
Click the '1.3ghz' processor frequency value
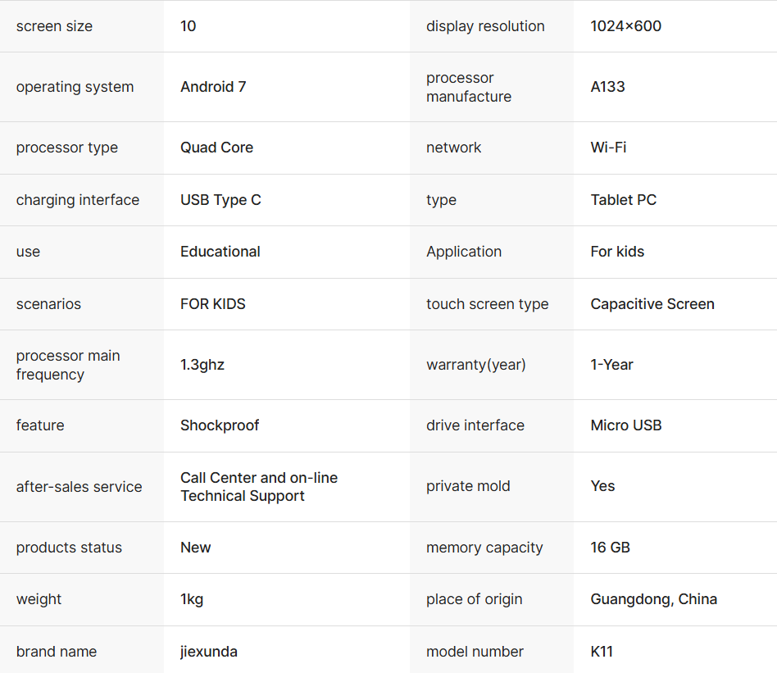[x=202, y=365]
